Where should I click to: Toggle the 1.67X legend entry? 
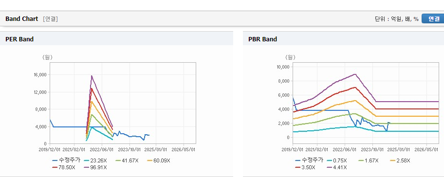click(x=369, y=160)
